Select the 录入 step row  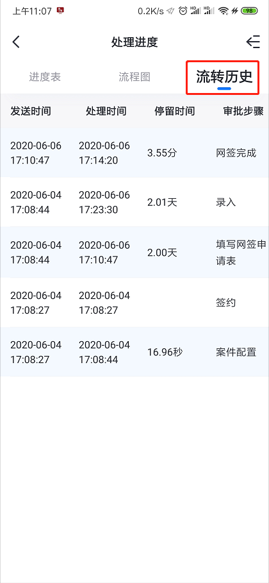(x=134, y=202)
